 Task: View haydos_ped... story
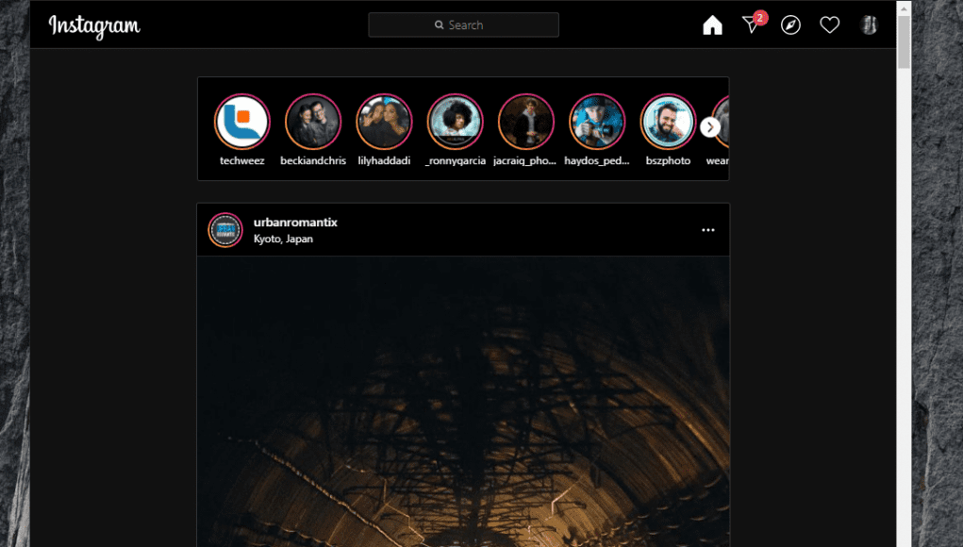597,122
